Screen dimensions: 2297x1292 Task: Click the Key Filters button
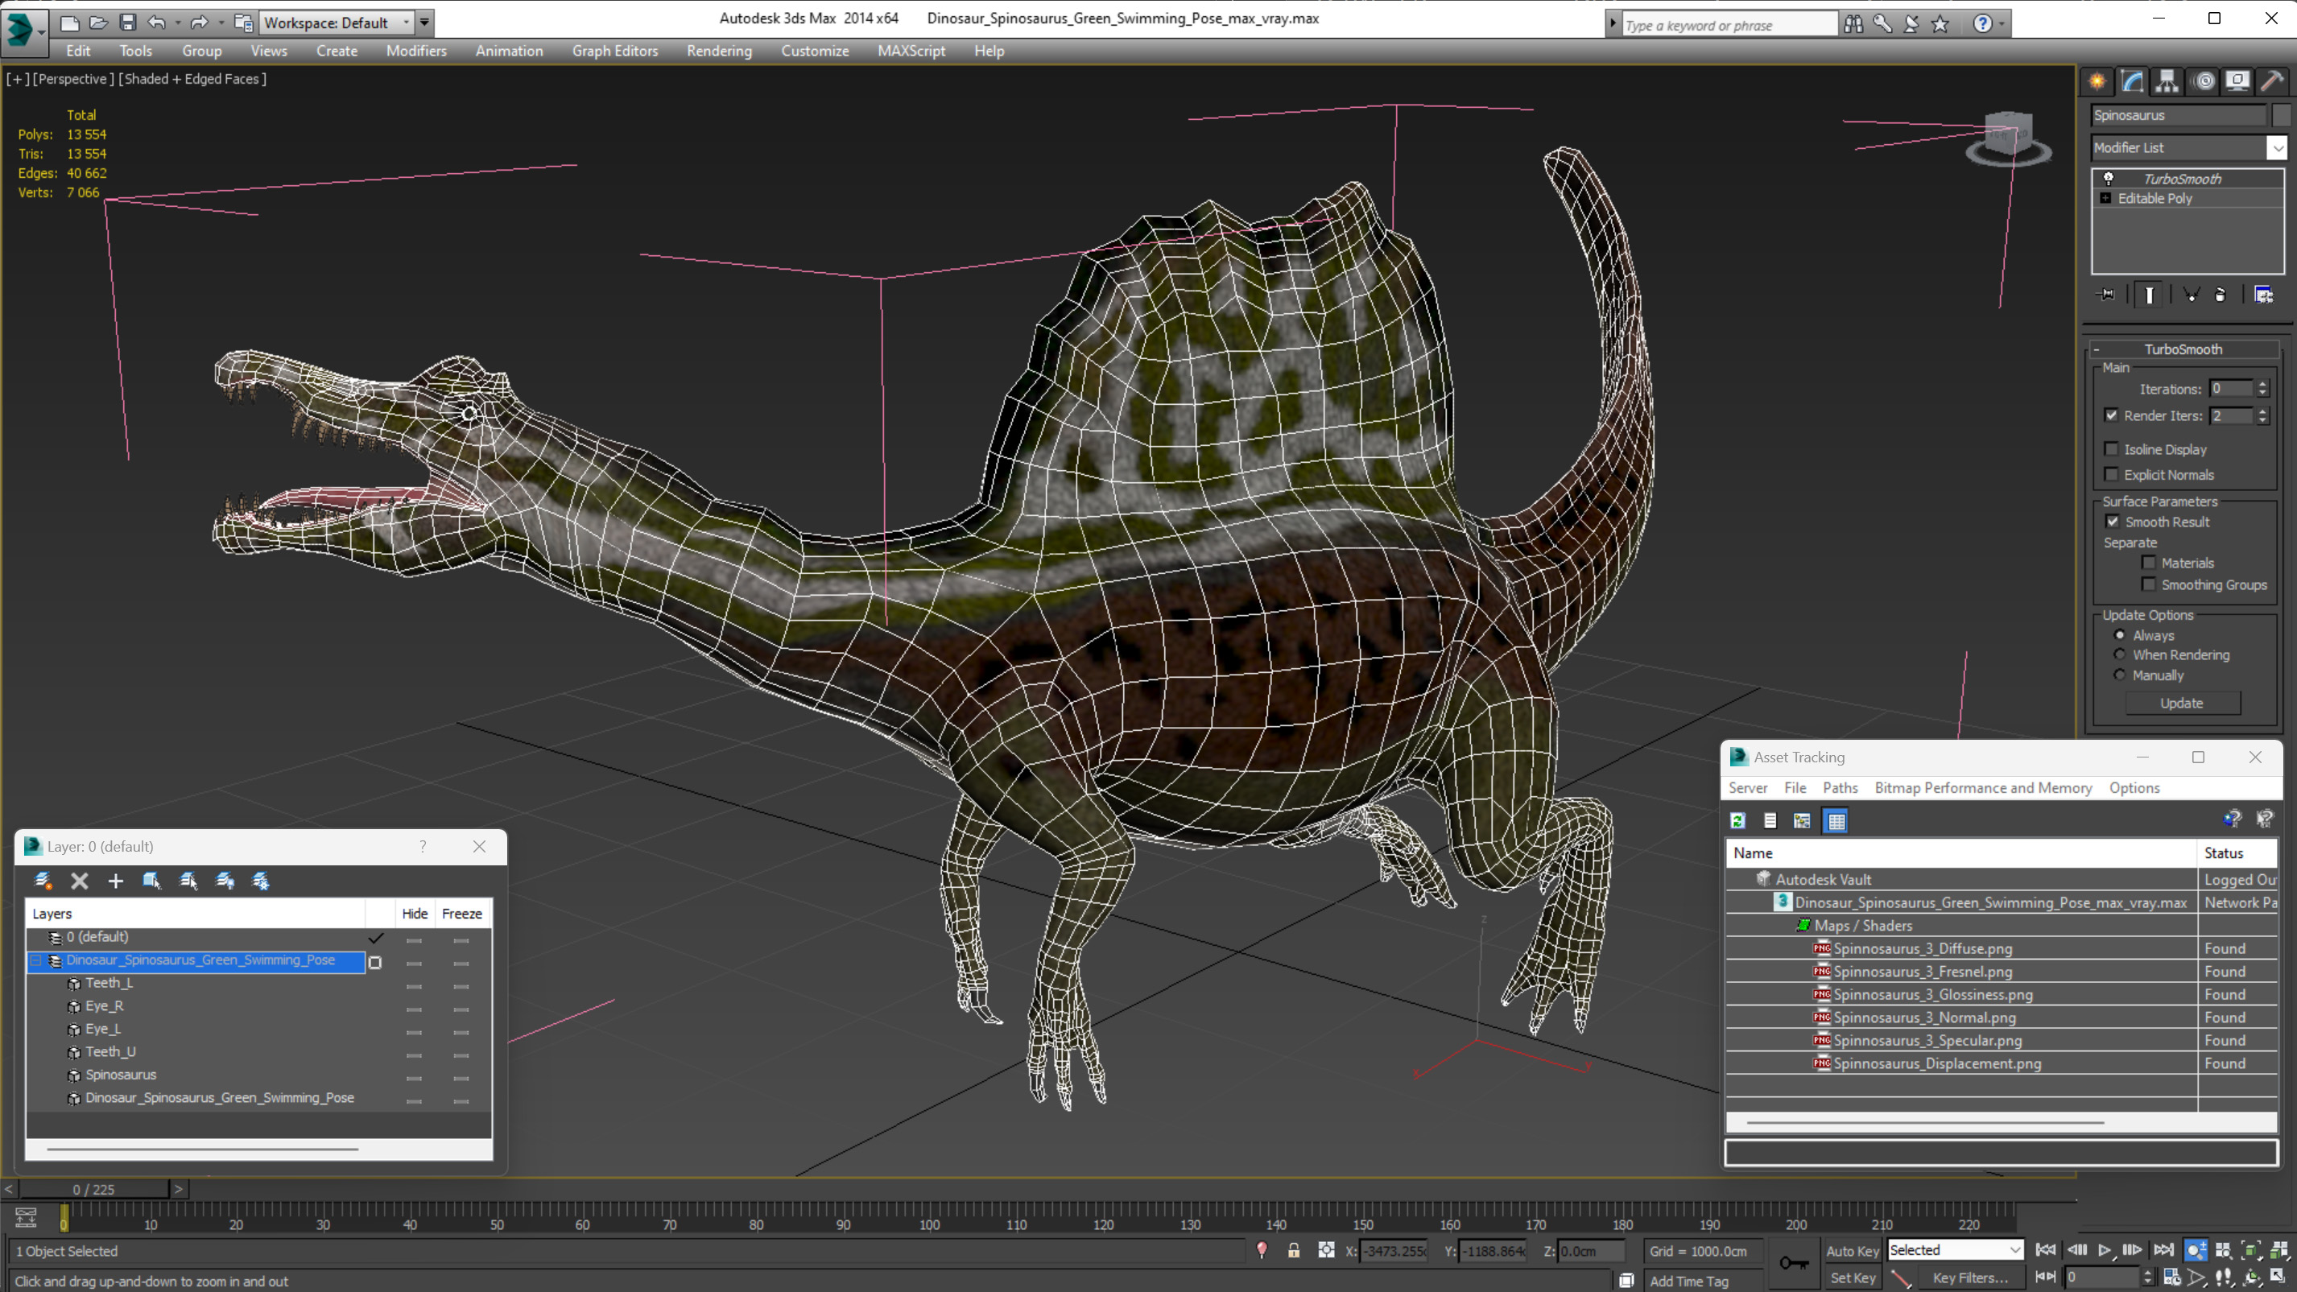(1971, 1278)
